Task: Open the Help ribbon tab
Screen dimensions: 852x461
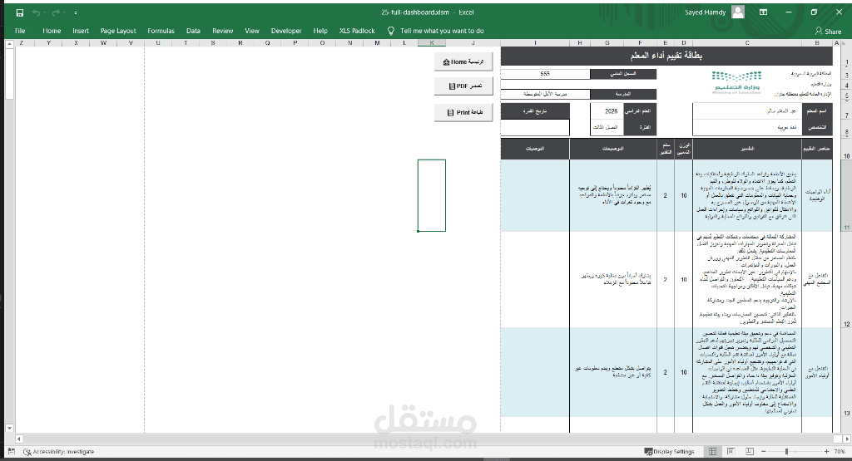Action: point(320,31)
